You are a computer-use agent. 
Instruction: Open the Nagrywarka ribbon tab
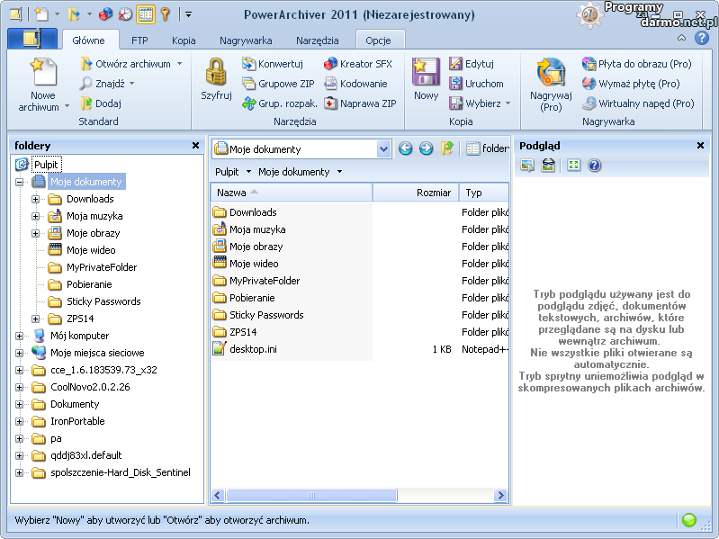point(246,40)
